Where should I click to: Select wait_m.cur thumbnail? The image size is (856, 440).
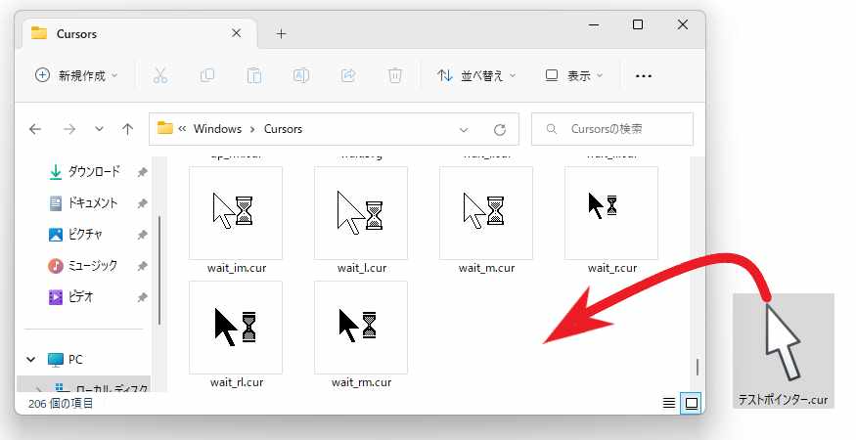click(x=486, y=213)
